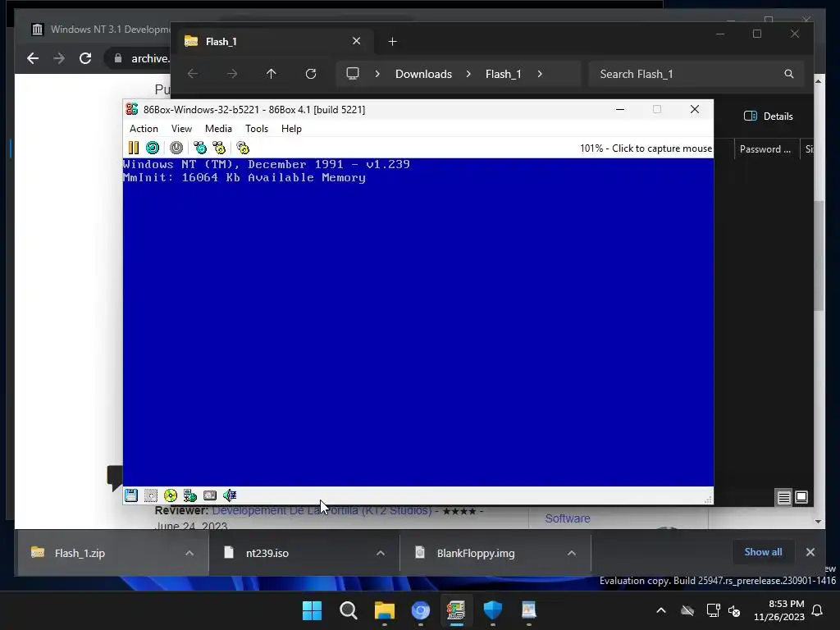Open nt239.iso from downloads bar
The image size is (840, 630).
coord(267,553)
